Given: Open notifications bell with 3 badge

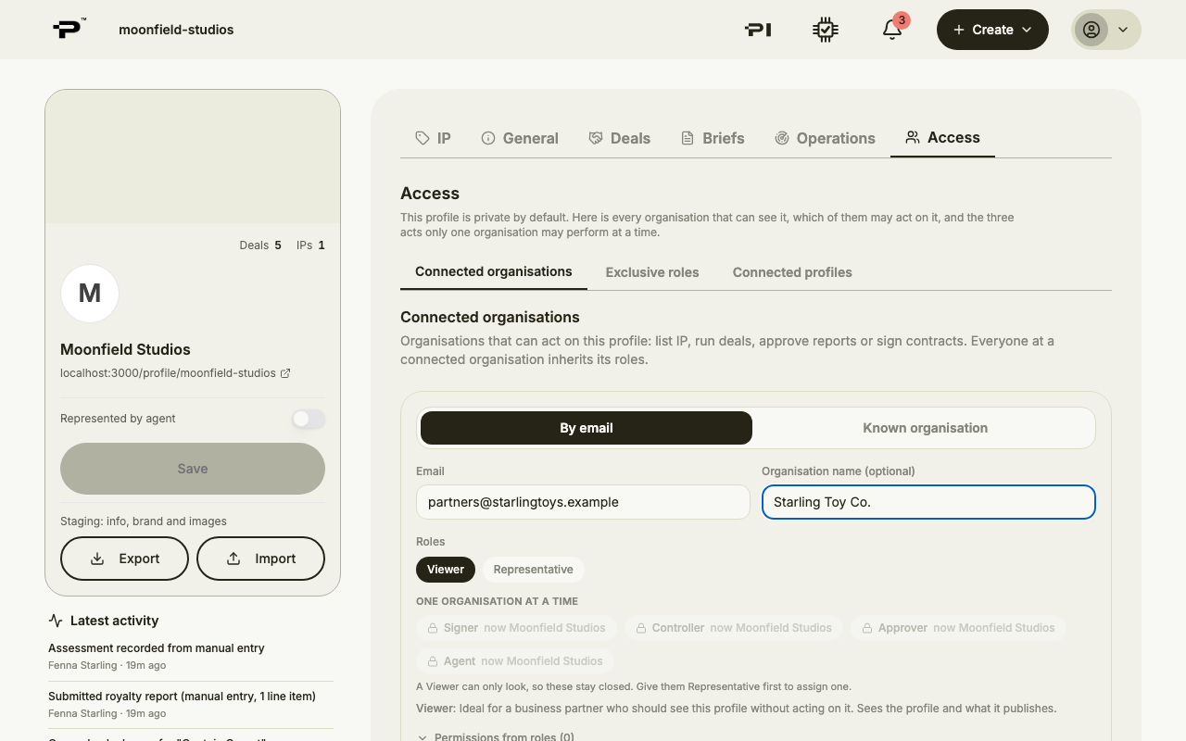Looking at the screenshot, I should (892, 30).
